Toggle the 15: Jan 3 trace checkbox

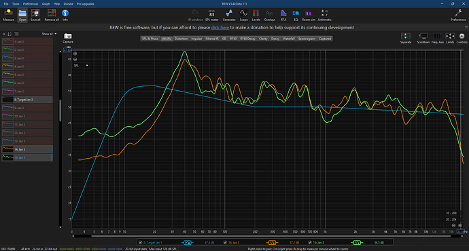point(310,242)
